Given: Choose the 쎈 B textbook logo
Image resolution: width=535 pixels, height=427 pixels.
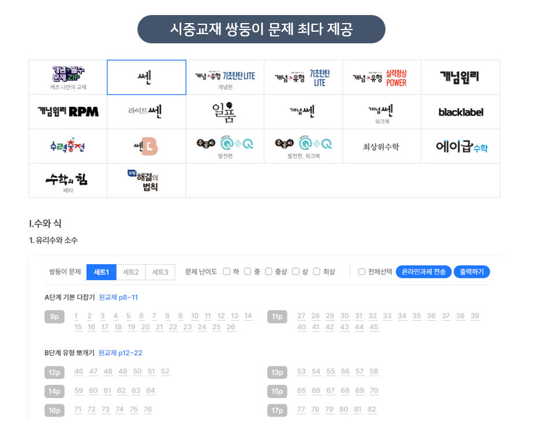Looking at the screenshot, I should (147, 146).
